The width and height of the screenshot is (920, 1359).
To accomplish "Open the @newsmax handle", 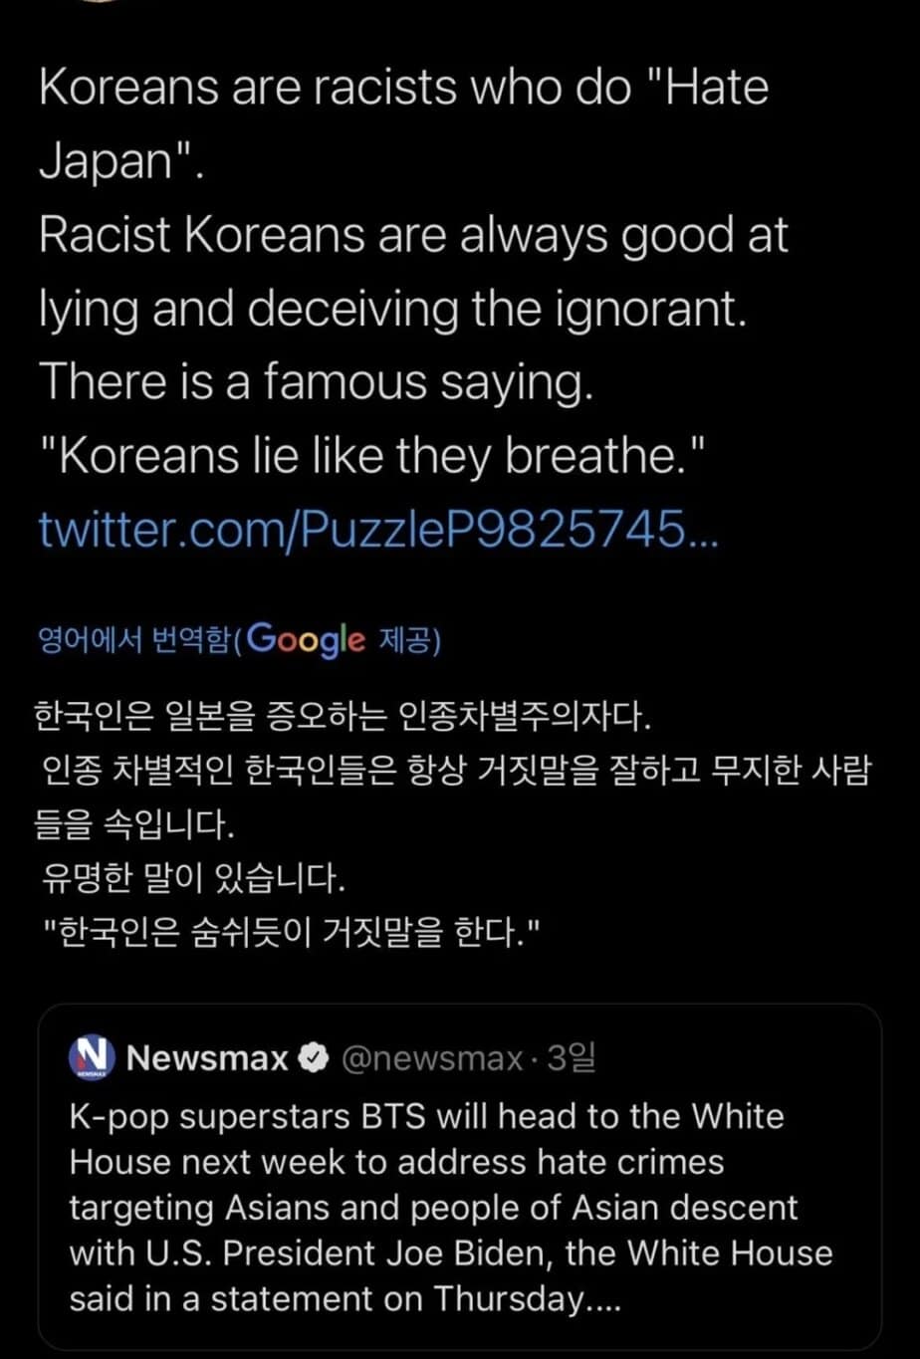I will (x=433, y=1058).
